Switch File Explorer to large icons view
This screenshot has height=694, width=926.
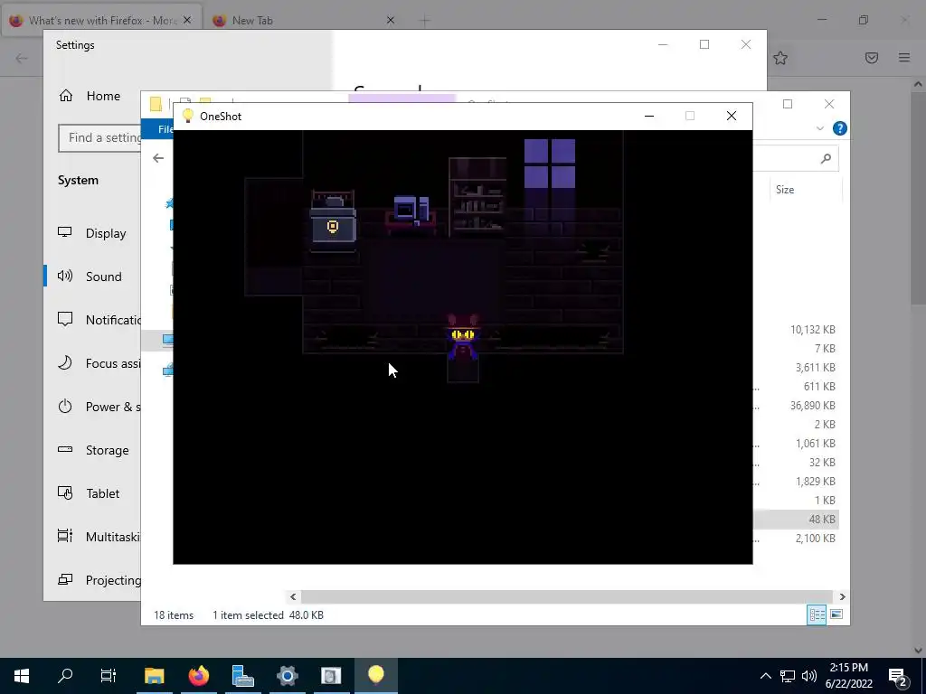point(836,614)
